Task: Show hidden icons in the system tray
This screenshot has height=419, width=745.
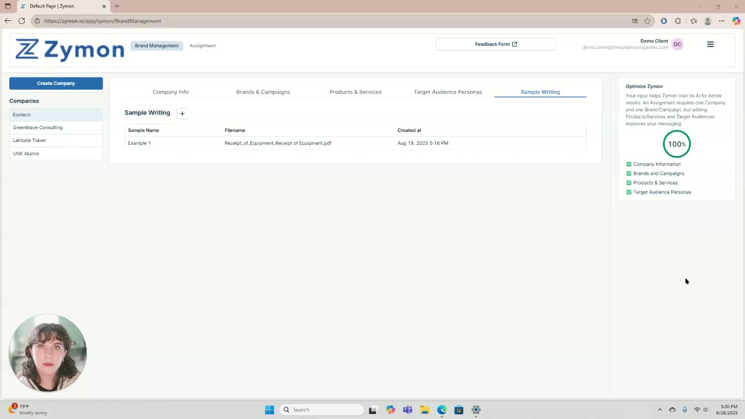Action: pos(659,410)
